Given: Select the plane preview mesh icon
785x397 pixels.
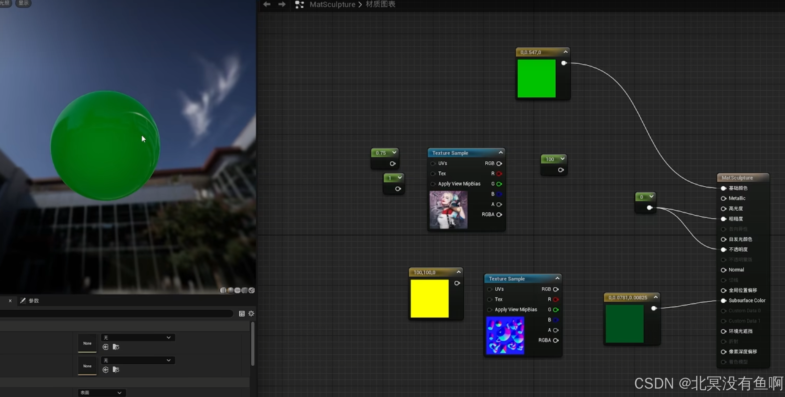Looking at the screenshot, I should [x=237, y=290].
